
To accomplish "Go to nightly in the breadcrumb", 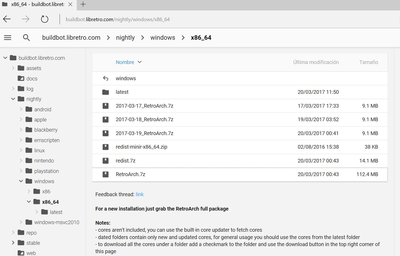I will pyautogui.click(x=125, y=38).
